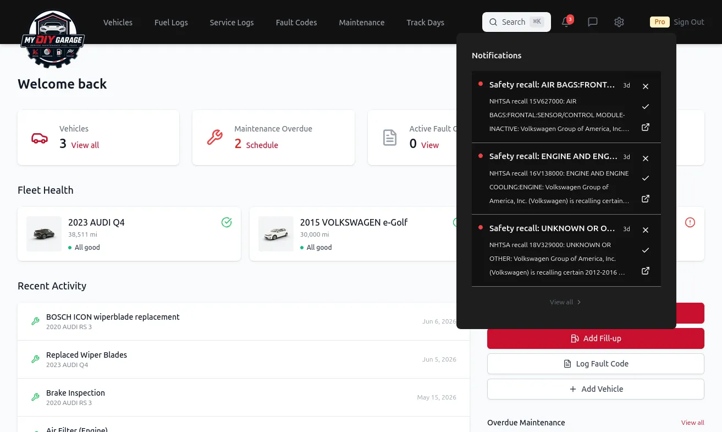Click View all beside Overdue Maintenance
The image size is (722, 432).
pos(693,423)
